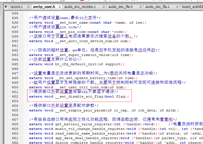The image size is (203, 144).
Task: Click the __set_host_name function name
Action: (72, 23)
